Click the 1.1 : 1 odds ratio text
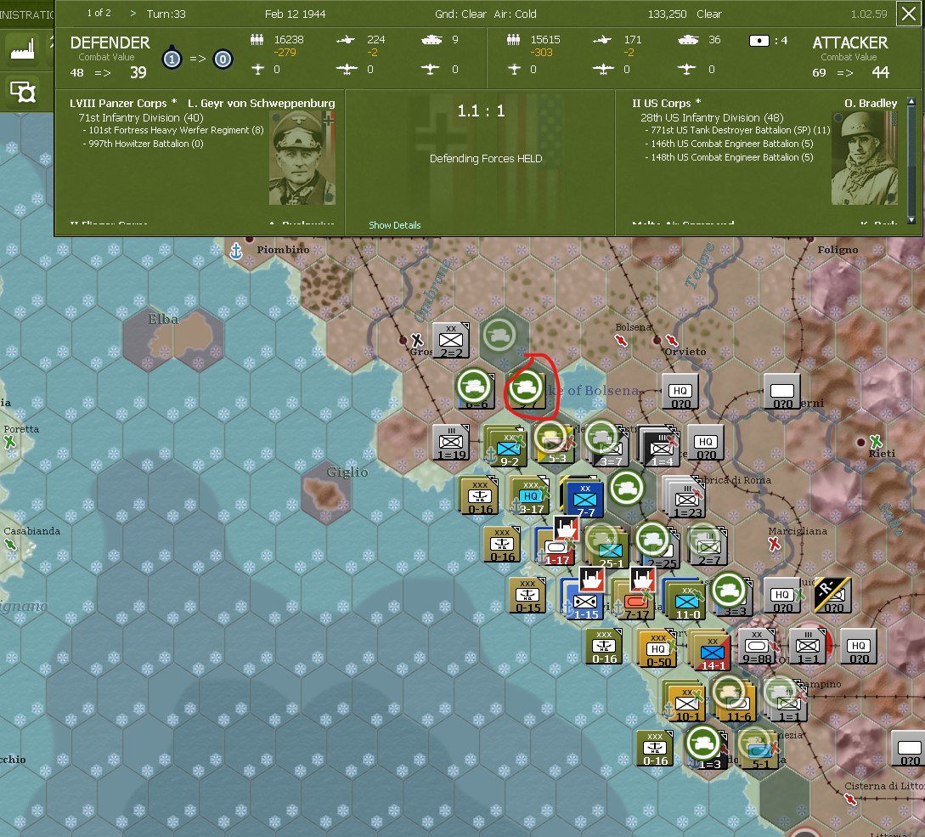The height and width of the screenshot is (837, 925). (x=482, y=111)
